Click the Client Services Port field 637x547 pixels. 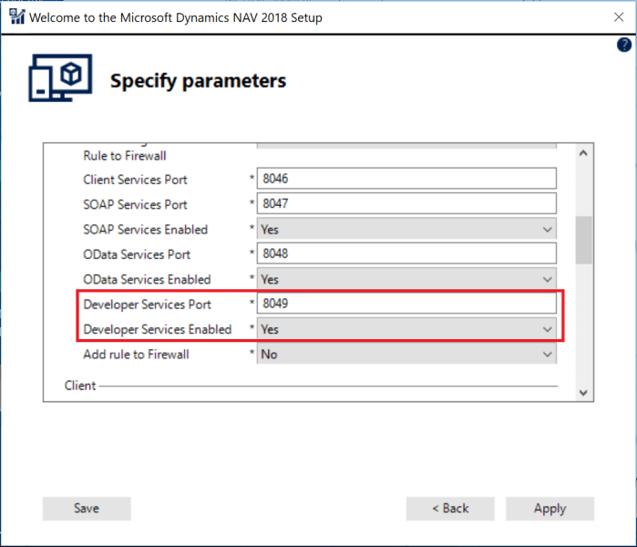click(x=406, y=180)
